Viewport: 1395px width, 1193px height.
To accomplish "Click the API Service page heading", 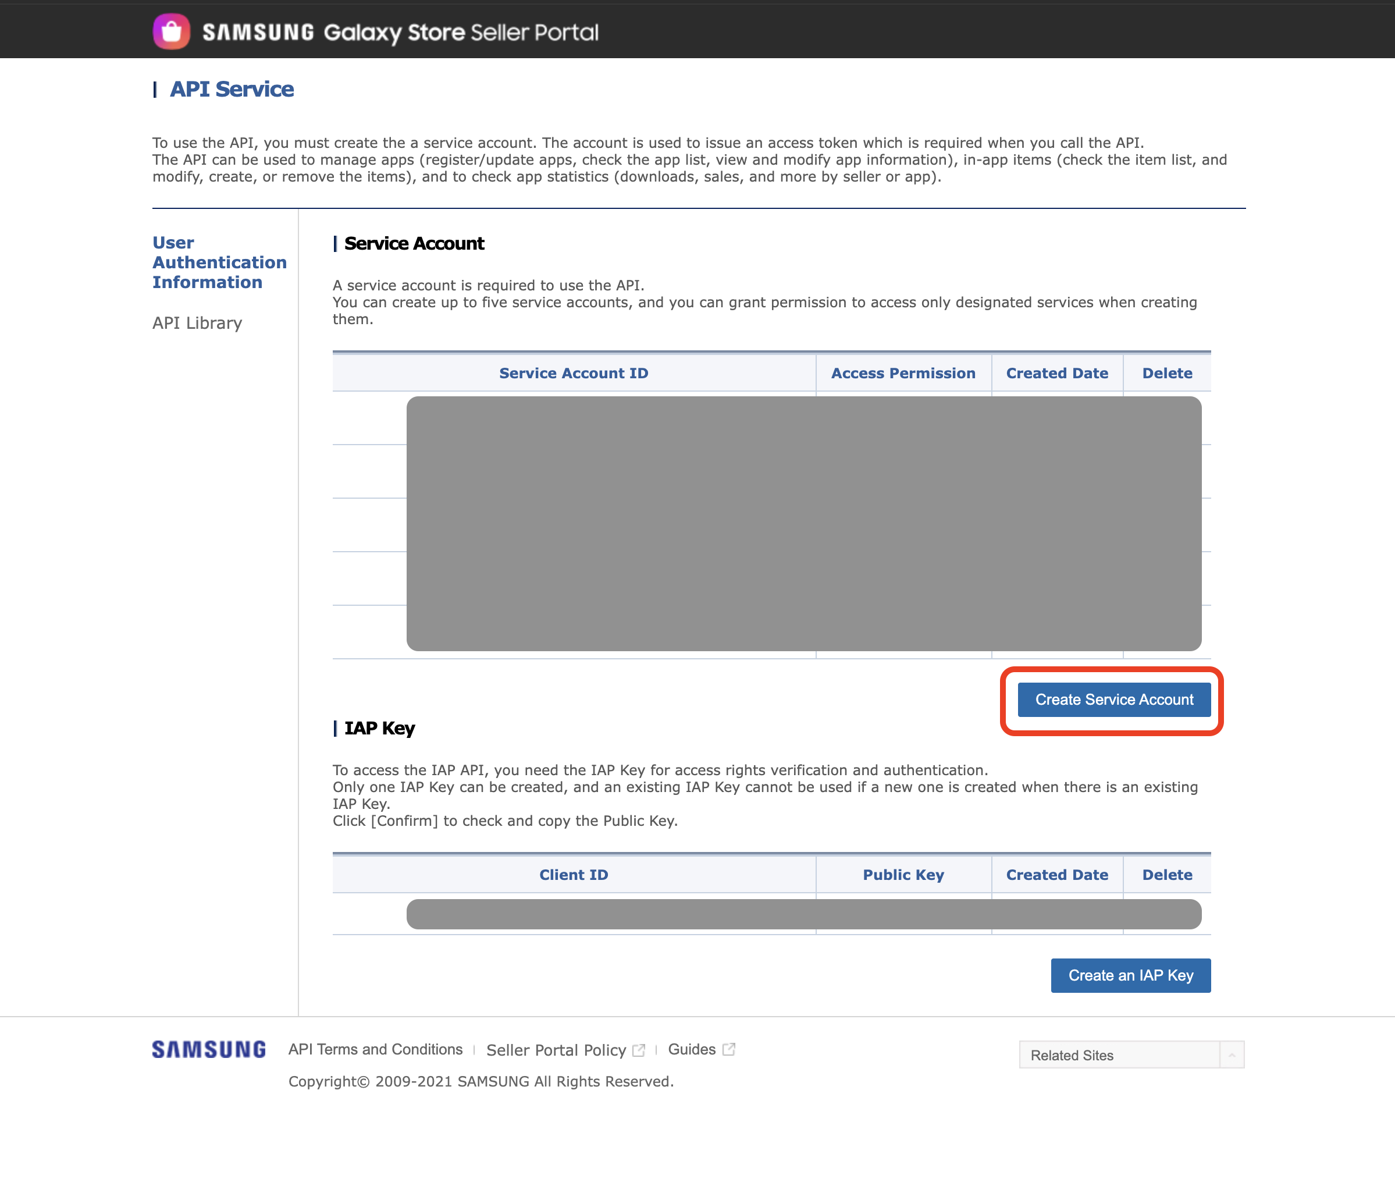I will click(x=232, y=89).
